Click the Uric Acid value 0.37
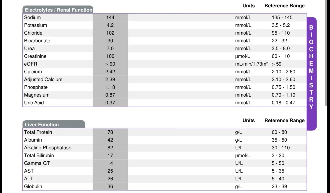This screenshot has width=330, height=193. (110, 103)
